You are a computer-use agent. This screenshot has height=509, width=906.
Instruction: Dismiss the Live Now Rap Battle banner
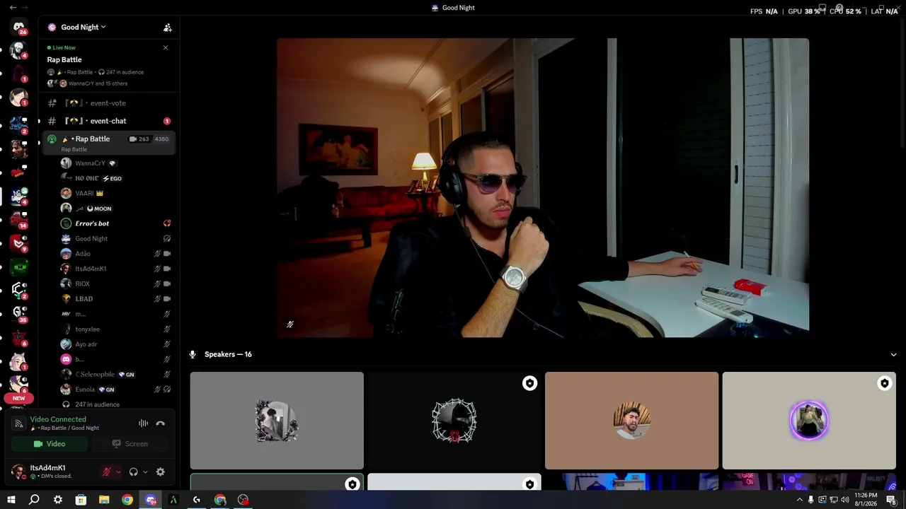click(166, 47)
